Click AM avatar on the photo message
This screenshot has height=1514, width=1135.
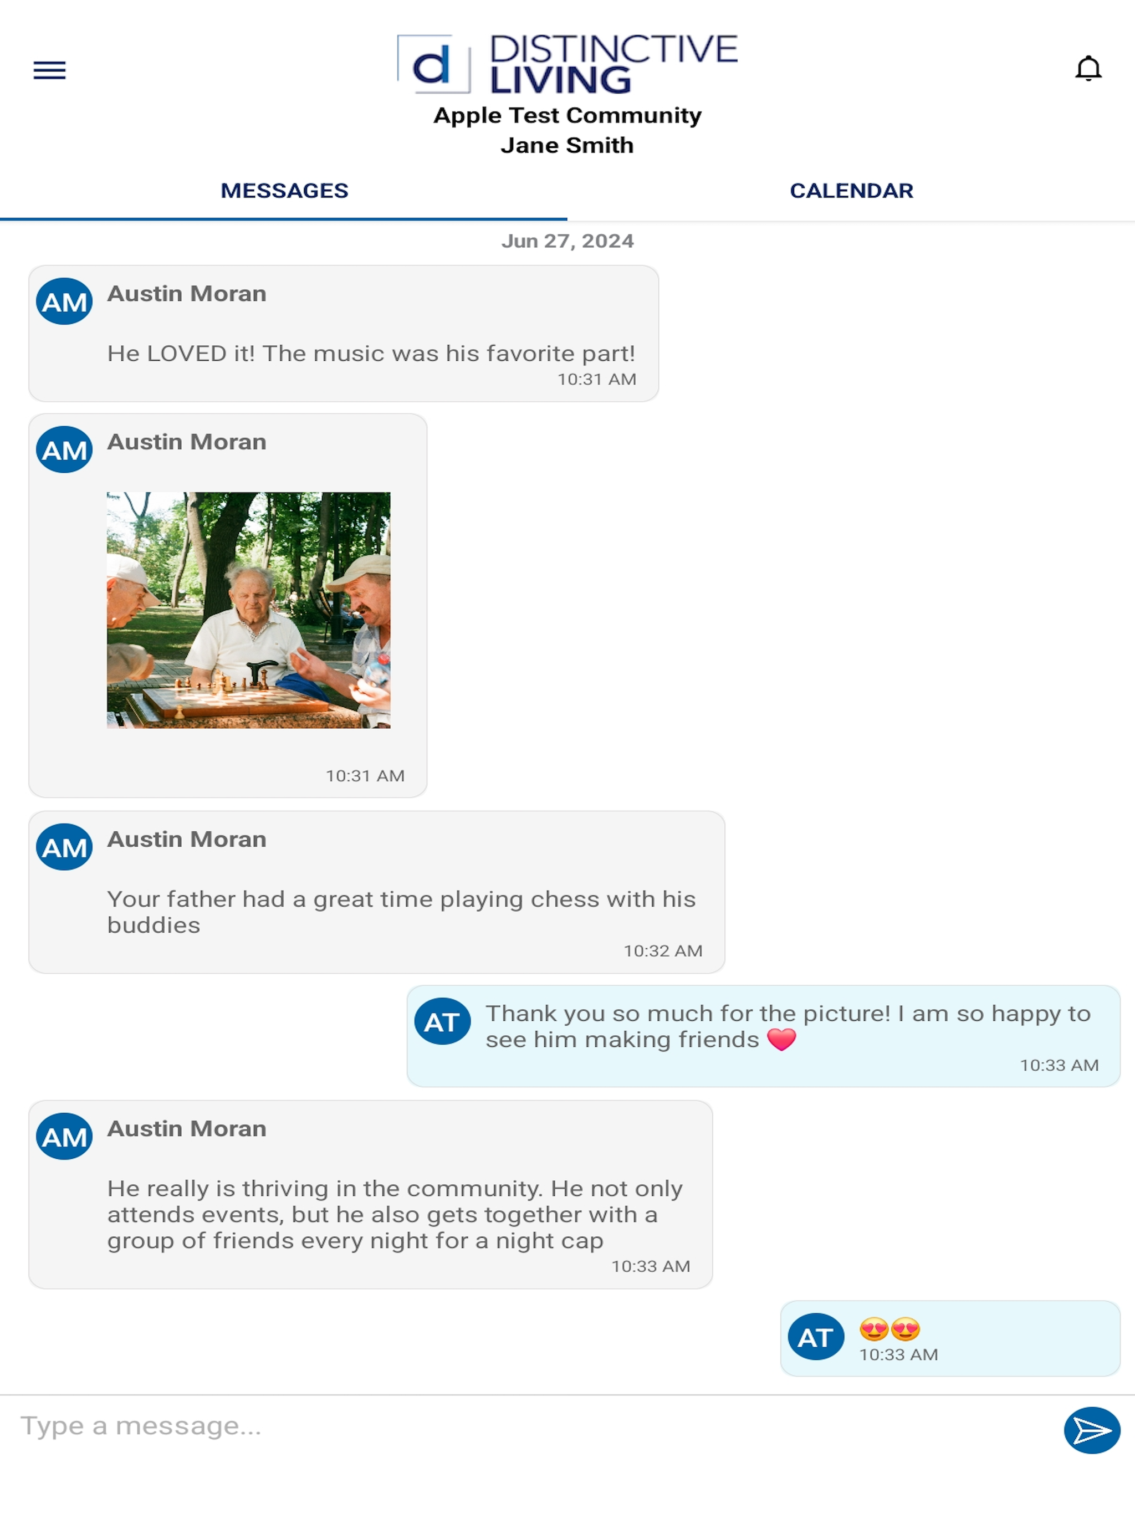tap(64, 449)
